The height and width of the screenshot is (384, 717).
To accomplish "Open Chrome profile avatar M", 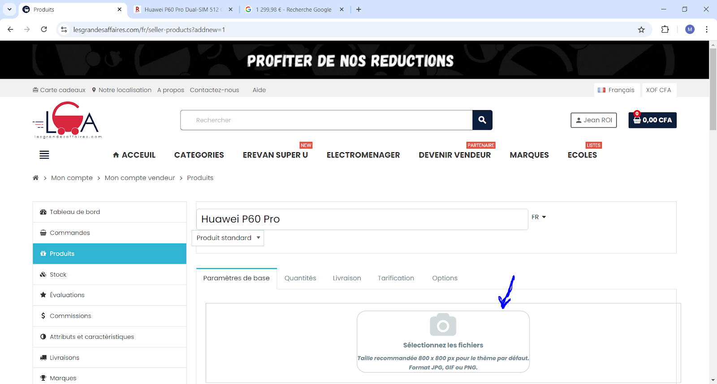I will 690,30.
